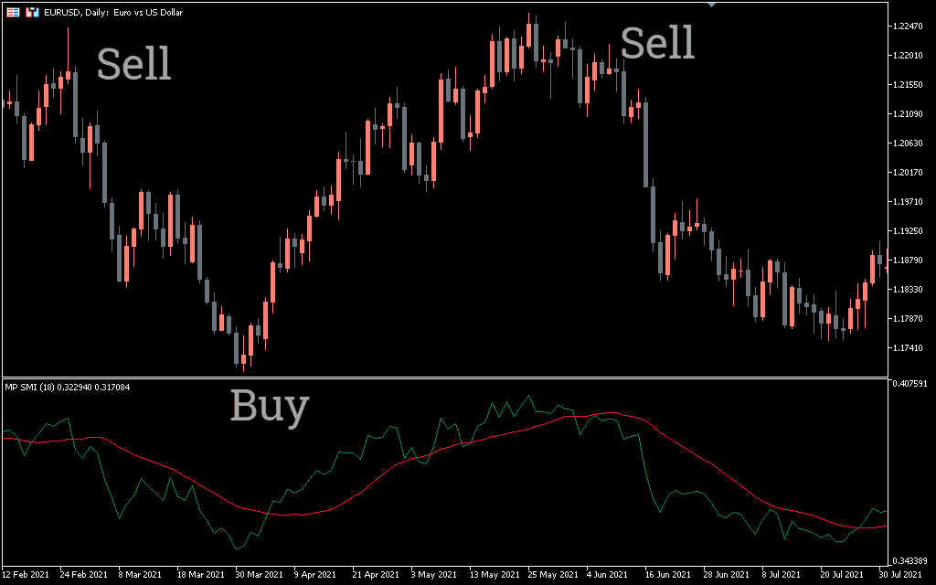936x585 pixels.
Task: Click the 0.407591 indicator scale value
Action: (x=909, y=384)
